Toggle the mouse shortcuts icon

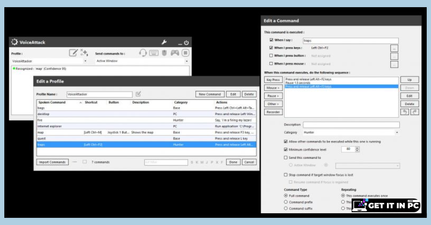(164, 53)
